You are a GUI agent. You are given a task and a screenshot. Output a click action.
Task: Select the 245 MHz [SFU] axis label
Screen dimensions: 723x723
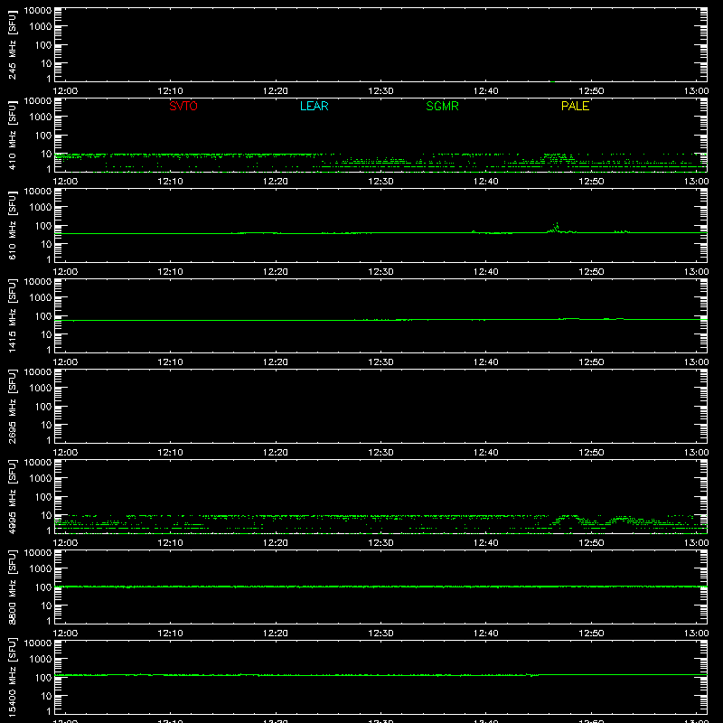[12, 44]
